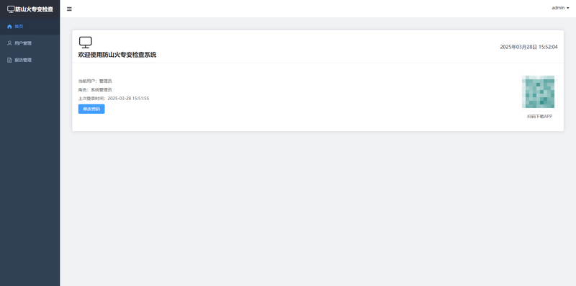Click the caret arrow next to admin

coord(568,8)
